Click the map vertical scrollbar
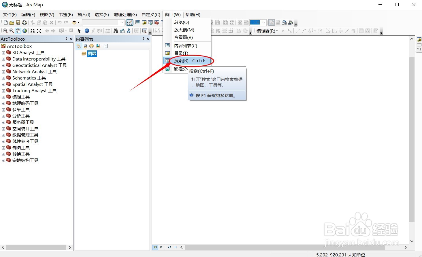 point(412,140)
